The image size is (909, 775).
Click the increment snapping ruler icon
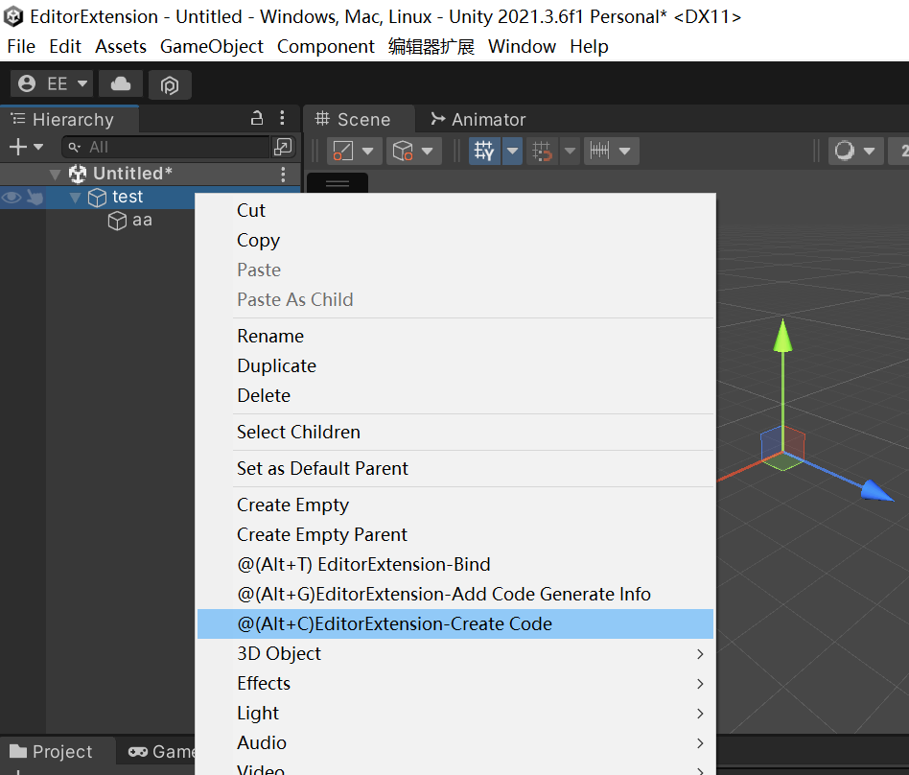[600, 151]
